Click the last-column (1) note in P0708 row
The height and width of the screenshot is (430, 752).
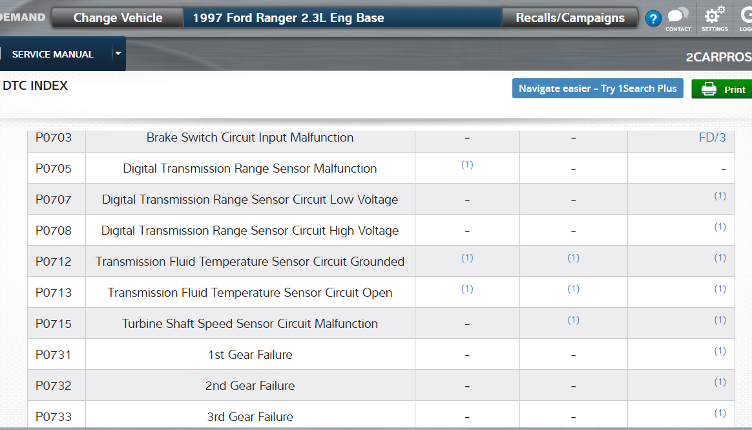coord(720,227)
